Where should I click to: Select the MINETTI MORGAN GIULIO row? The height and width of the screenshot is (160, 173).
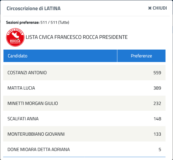tap(84, 103)
